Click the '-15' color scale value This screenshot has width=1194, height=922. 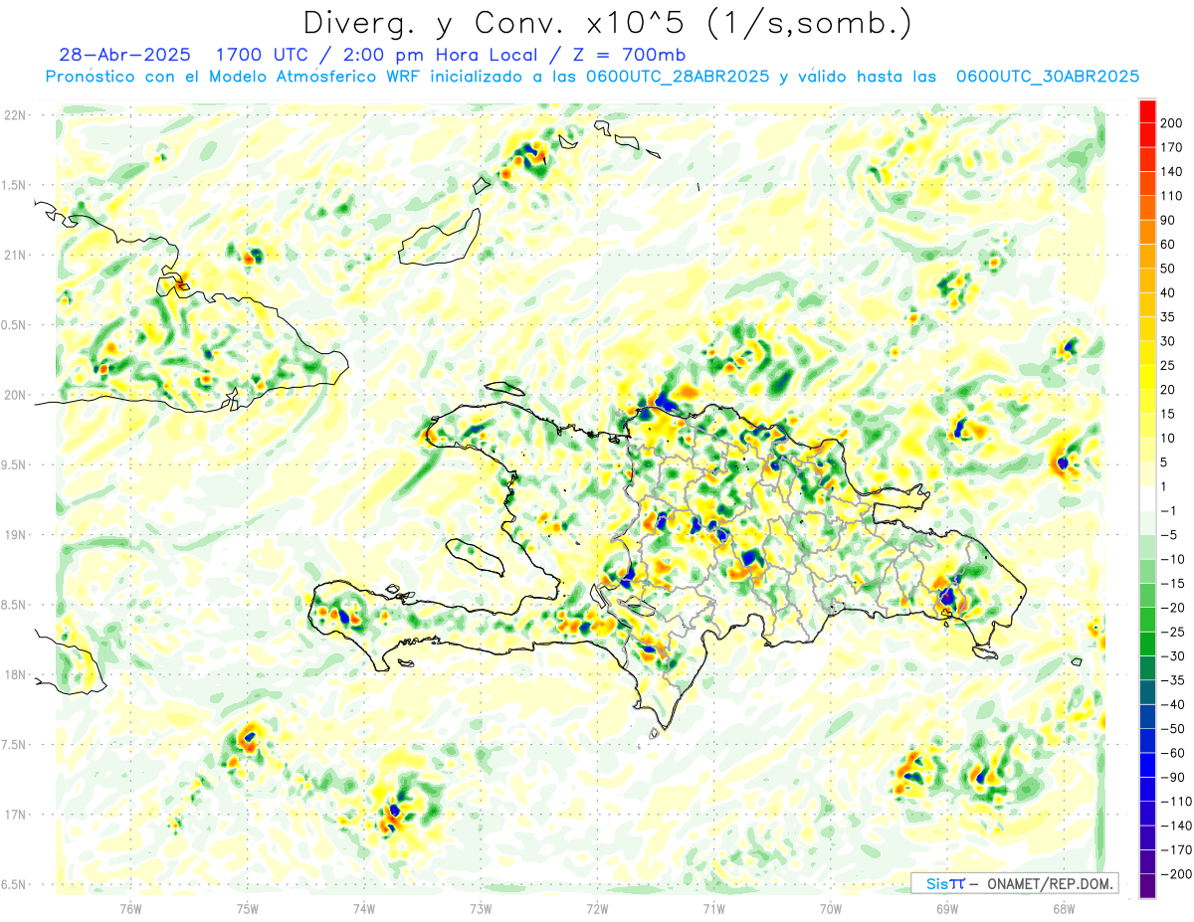tap(1173, 583)
